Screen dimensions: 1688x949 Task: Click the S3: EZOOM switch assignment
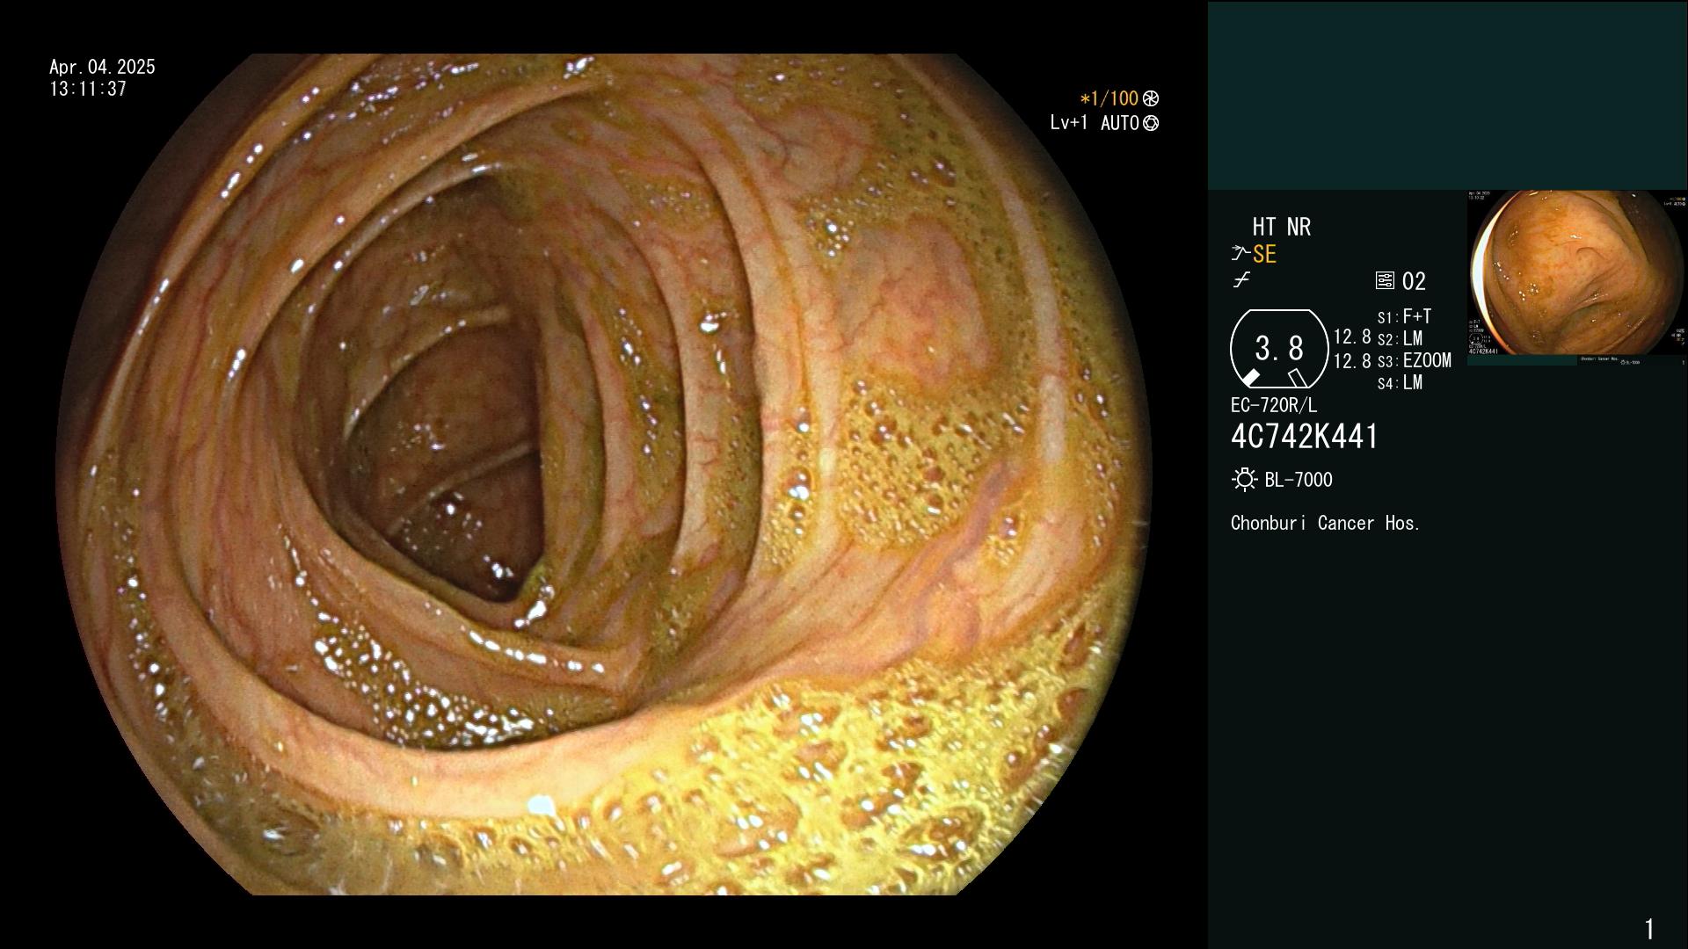[1415, 360]
